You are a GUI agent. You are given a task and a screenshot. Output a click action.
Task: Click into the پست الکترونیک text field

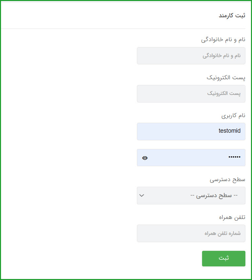pos(191,94)
